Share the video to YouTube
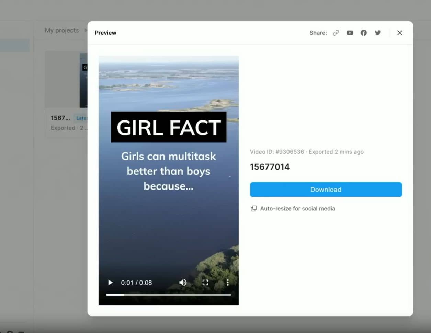431x333 pixels. point(350,33)
